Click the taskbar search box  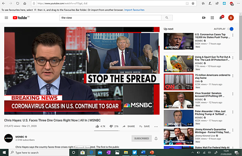click(x=39, y=153)
